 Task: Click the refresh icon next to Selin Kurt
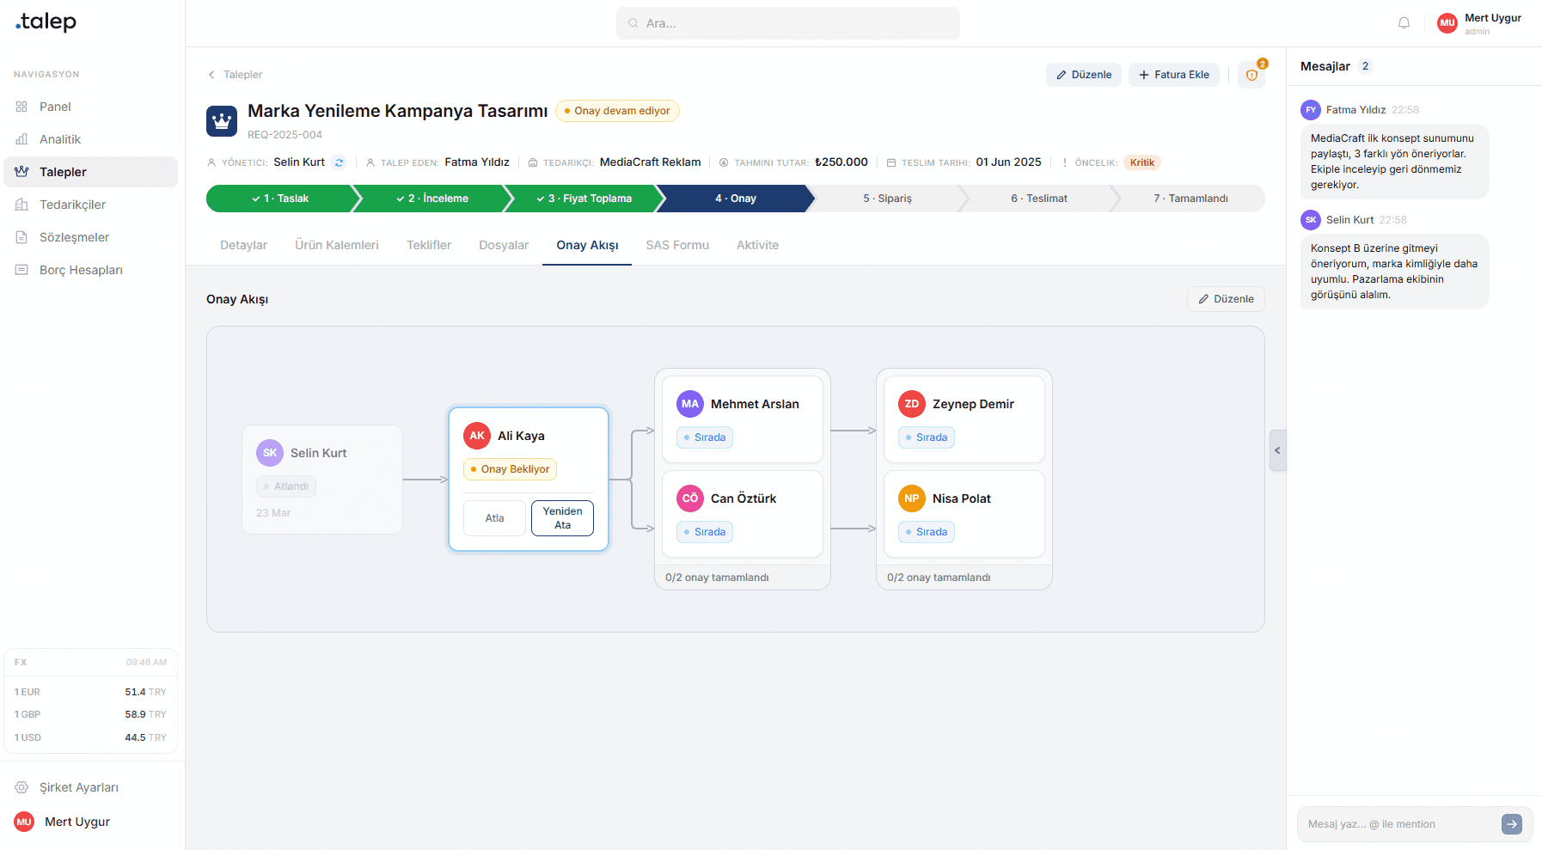click(x=340, y=162)
